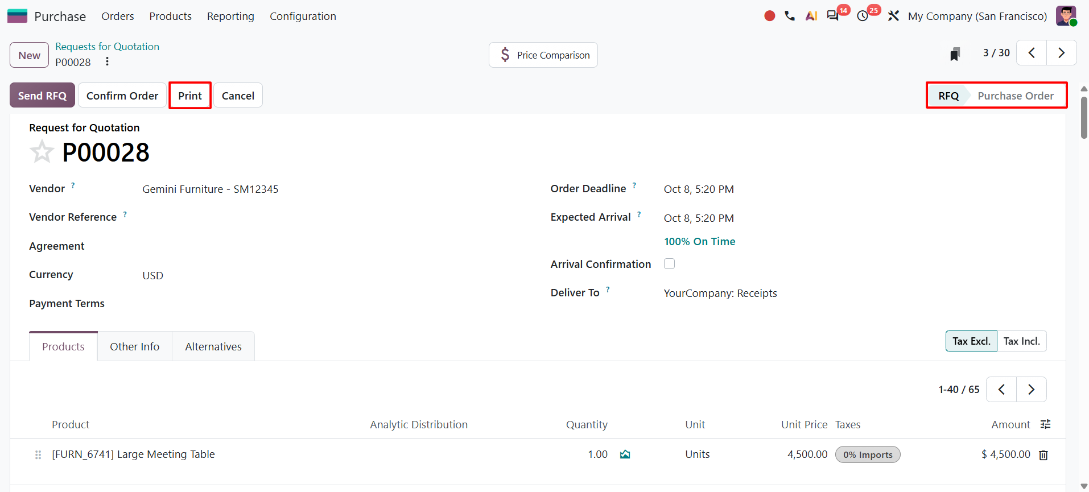Go to the previous record arrow
This screenshot has width=1089, height=492.
click(x=1032, y=53)
